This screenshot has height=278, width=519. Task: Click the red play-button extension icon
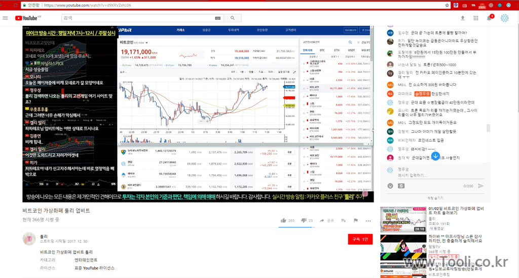[465, 5]
